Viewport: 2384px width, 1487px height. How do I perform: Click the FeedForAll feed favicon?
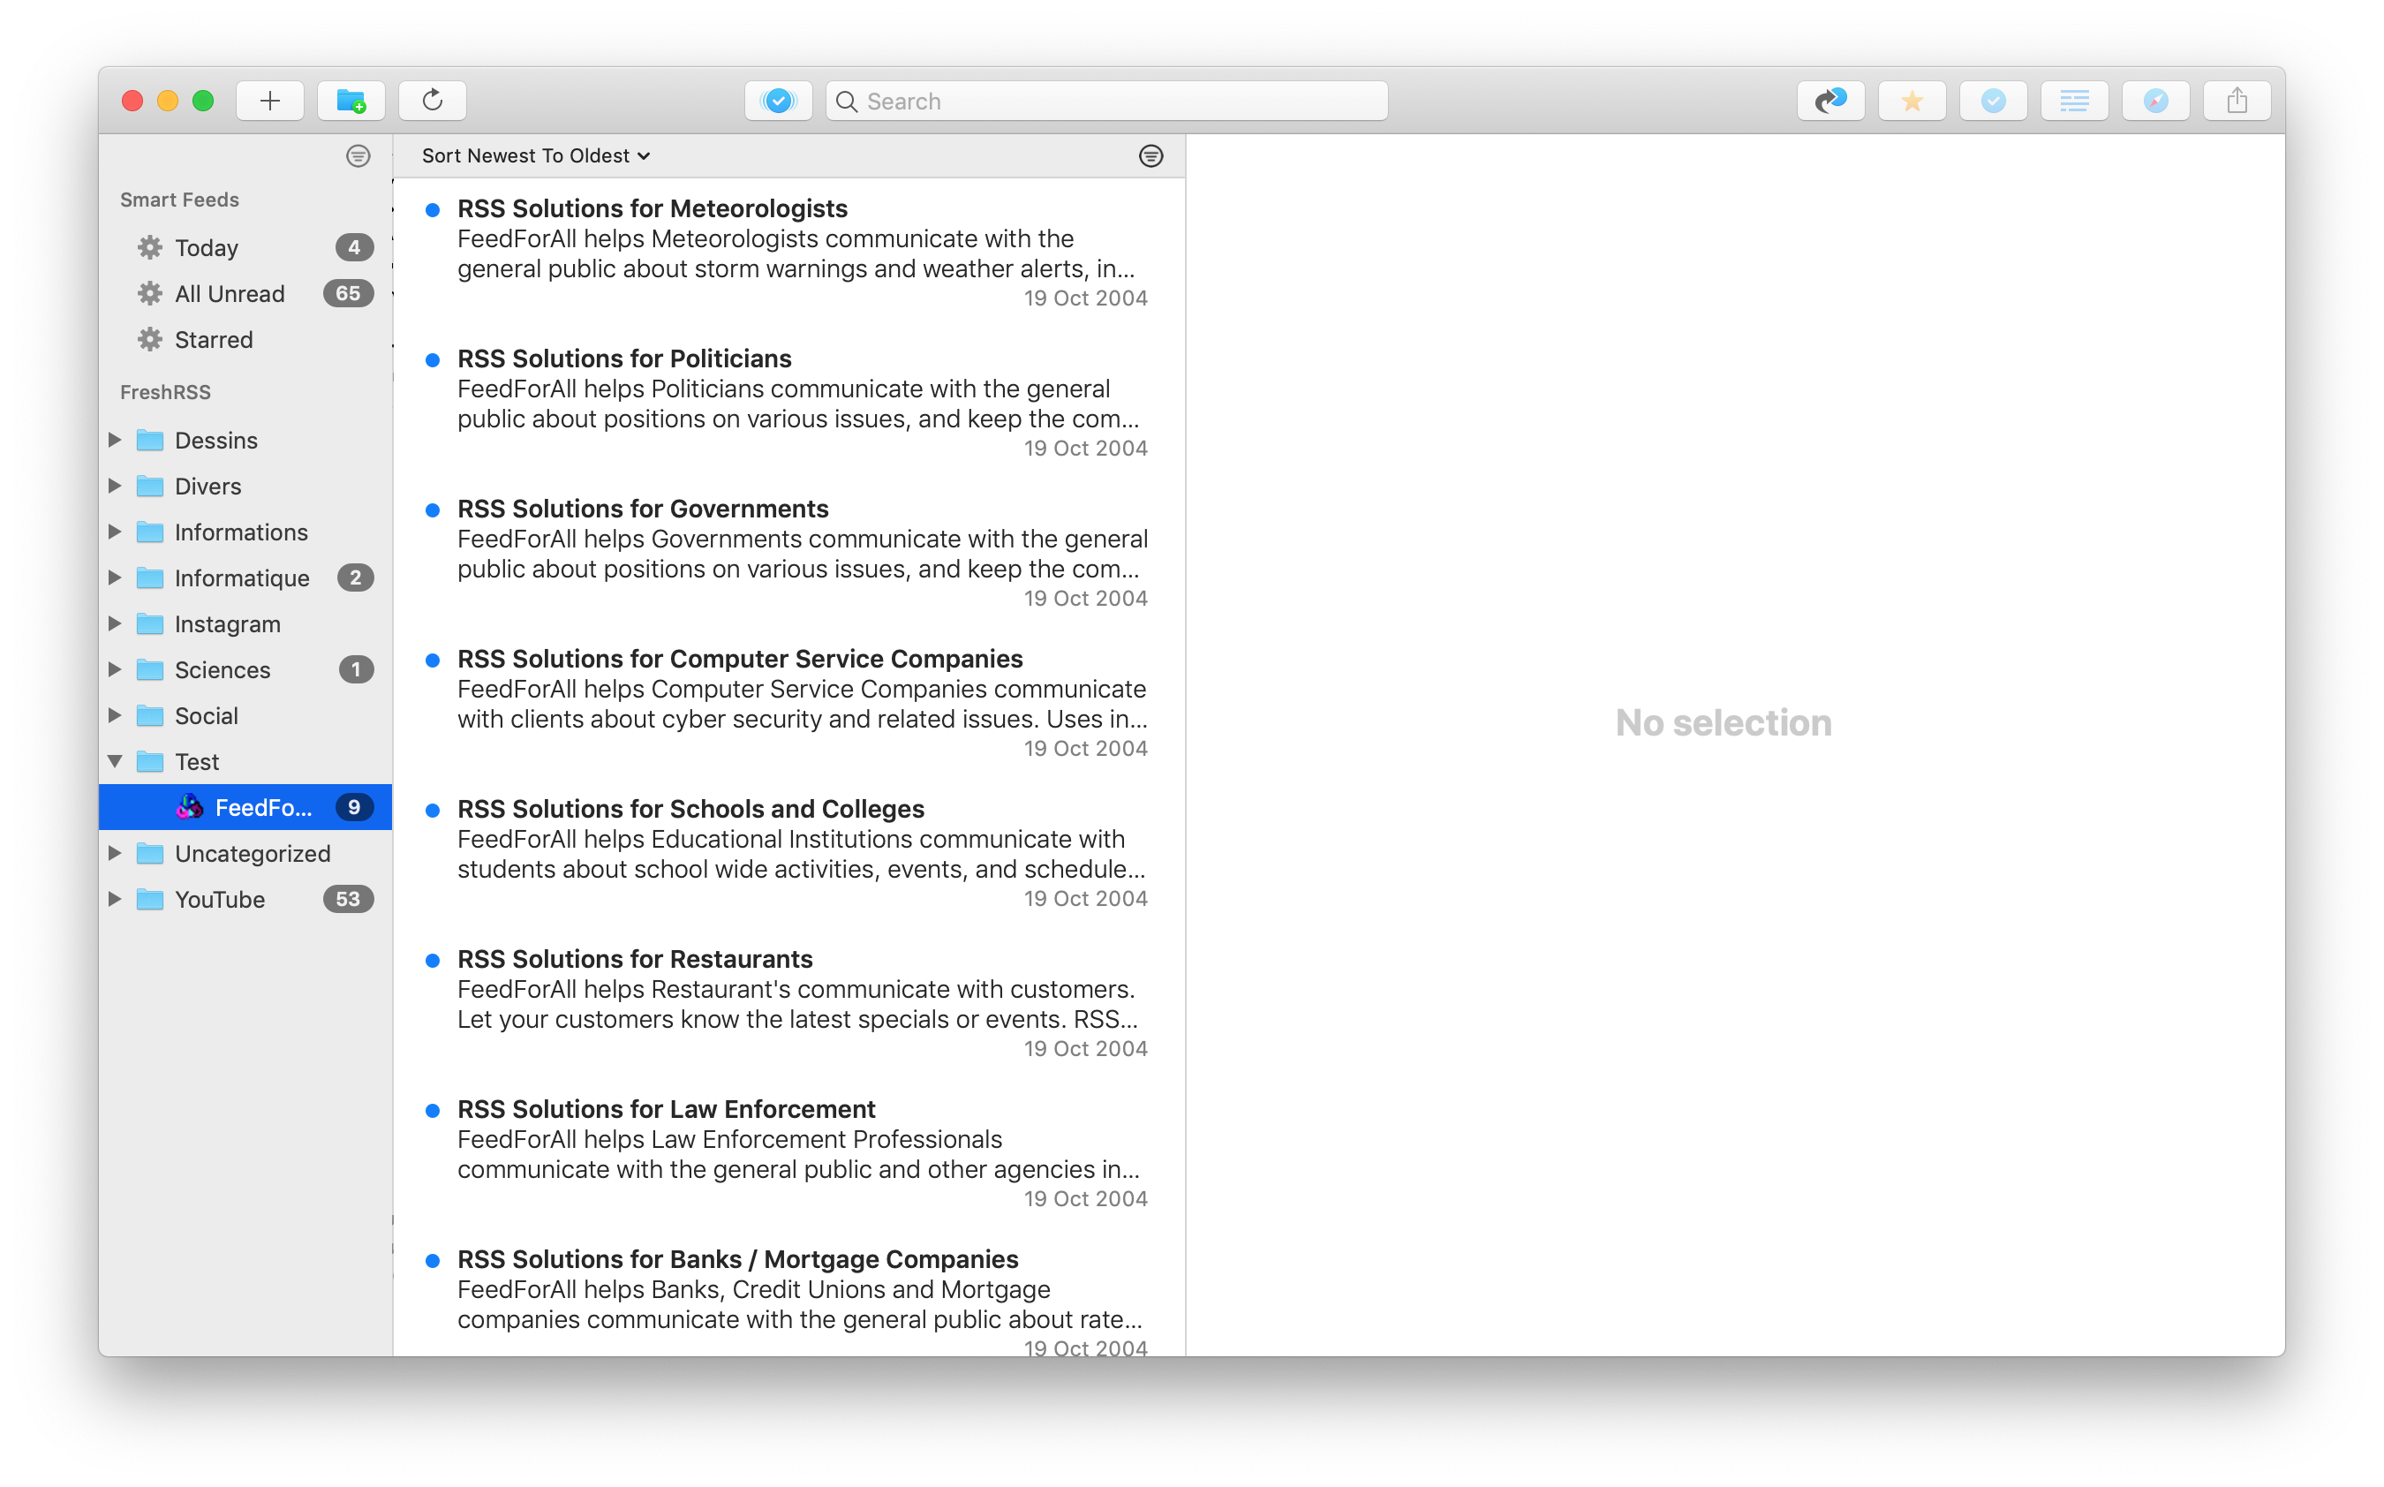pos(190,806)
